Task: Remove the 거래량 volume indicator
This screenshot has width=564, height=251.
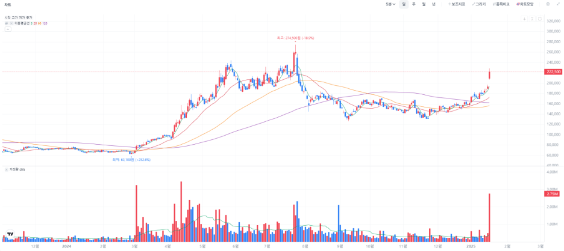Action: (x=7, y=169)
